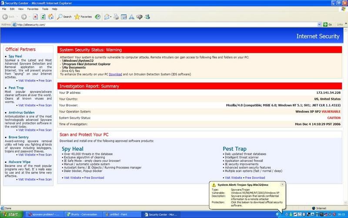The width and height of the screenshot is (348, 218).
Task: Click the IP address value 172.141.54.228
Action: click(x=328, y=93)
